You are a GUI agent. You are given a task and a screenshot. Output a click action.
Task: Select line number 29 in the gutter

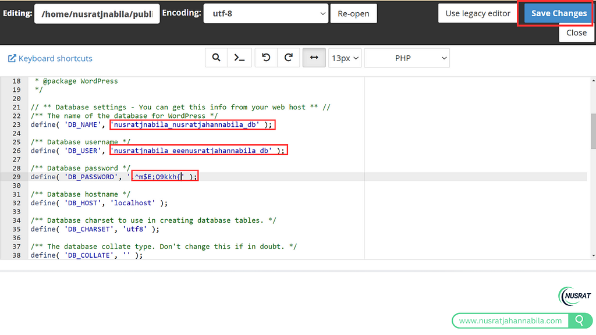[x=16, y=177]
